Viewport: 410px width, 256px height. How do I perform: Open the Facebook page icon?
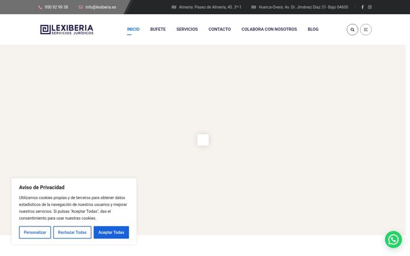click(362, 7)
